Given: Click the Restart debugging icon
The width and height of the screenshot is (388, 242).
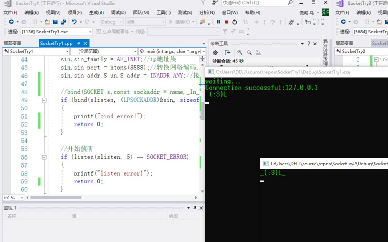Looking at the screenshot, I should 235,22.
